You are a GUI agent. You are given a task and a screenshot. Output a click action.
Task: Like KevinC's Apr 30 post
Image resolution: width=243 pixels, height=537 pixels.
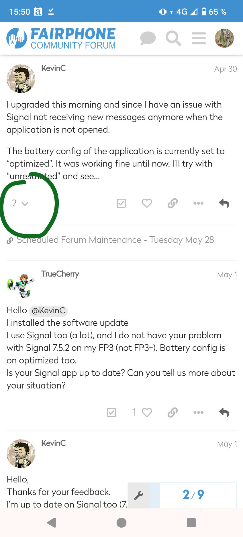pos(147,203)
